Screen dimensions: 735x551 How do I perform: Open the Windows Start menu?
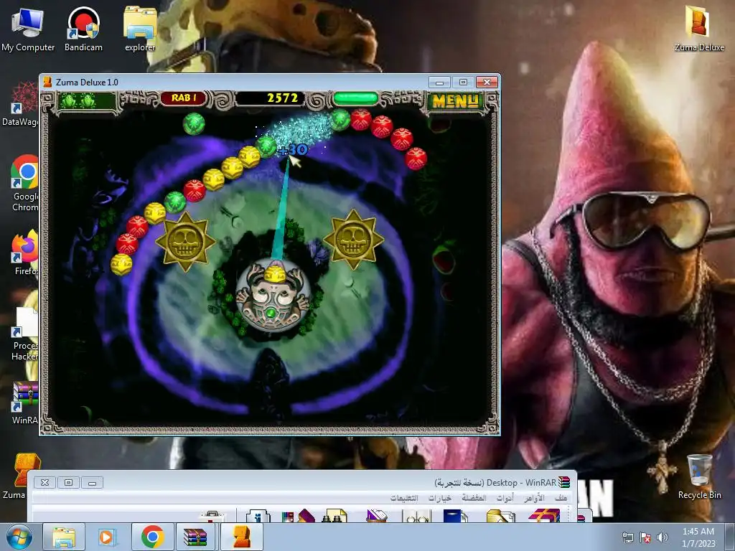coord(19,537)
